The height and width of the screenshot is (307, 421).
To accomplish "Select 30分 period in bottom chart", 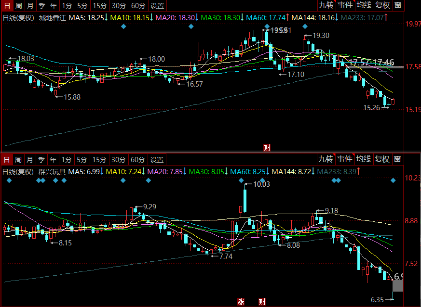I will coord(119,160).
